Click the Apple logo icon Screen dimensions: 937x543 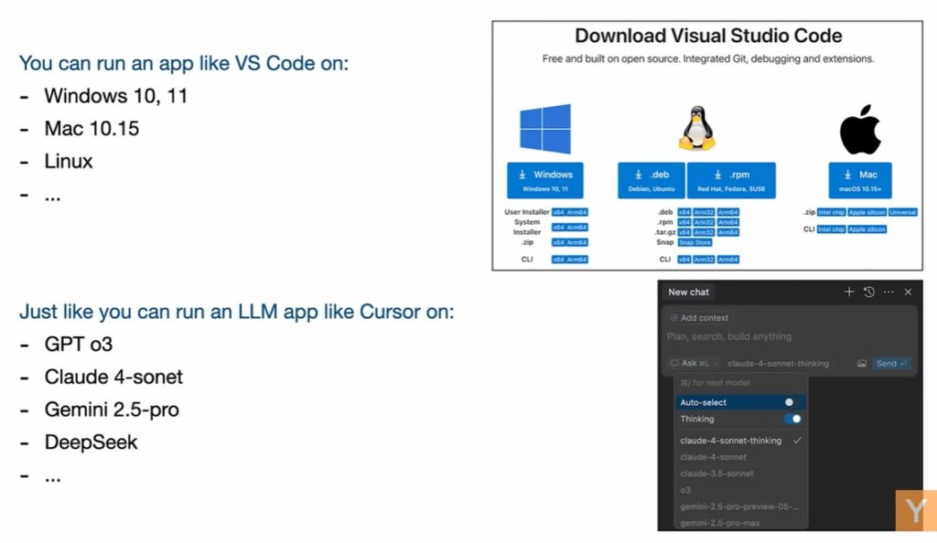pyautogui.click(x=860, y=130)
